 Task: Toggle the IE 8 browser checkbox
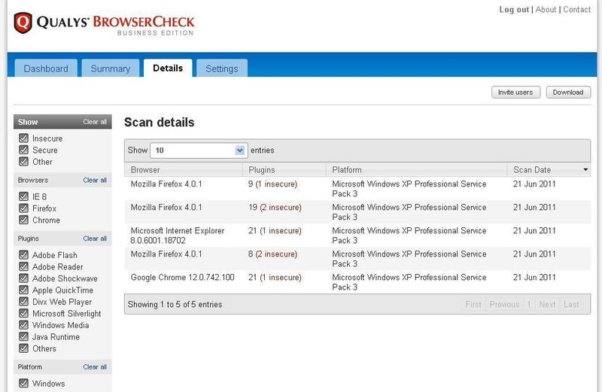click(23, 196)
